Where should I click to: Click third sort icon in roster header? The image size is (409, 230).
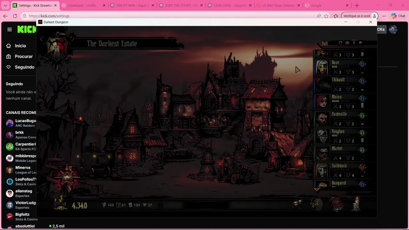coord(354,43)
